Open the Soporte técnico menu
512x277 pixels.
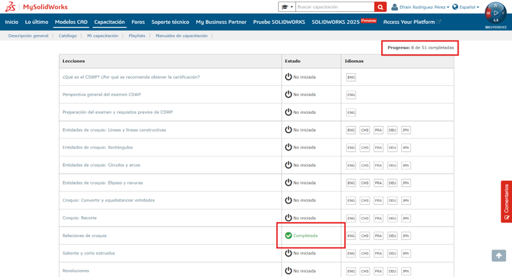[170, 22]
